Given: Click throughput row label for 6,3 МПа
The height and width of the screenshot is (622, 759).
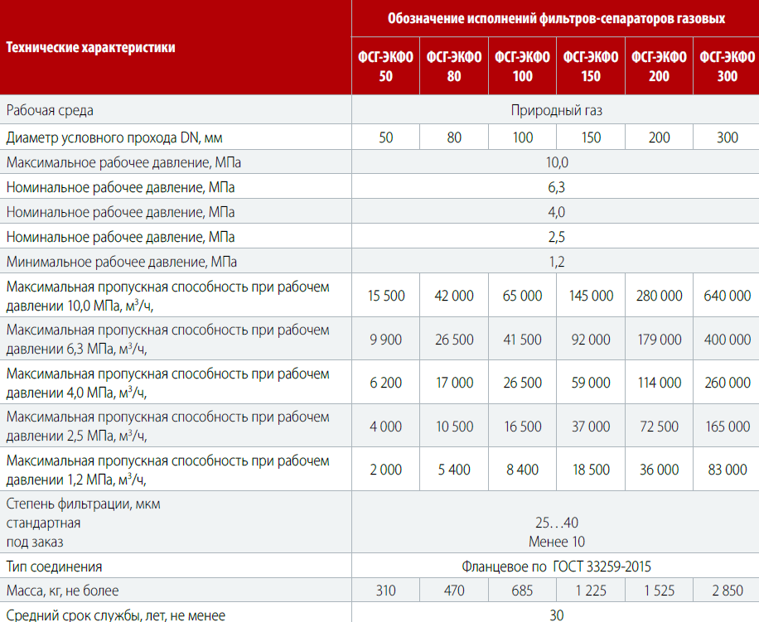Looking at the screenshot, I should click(167, 339).
